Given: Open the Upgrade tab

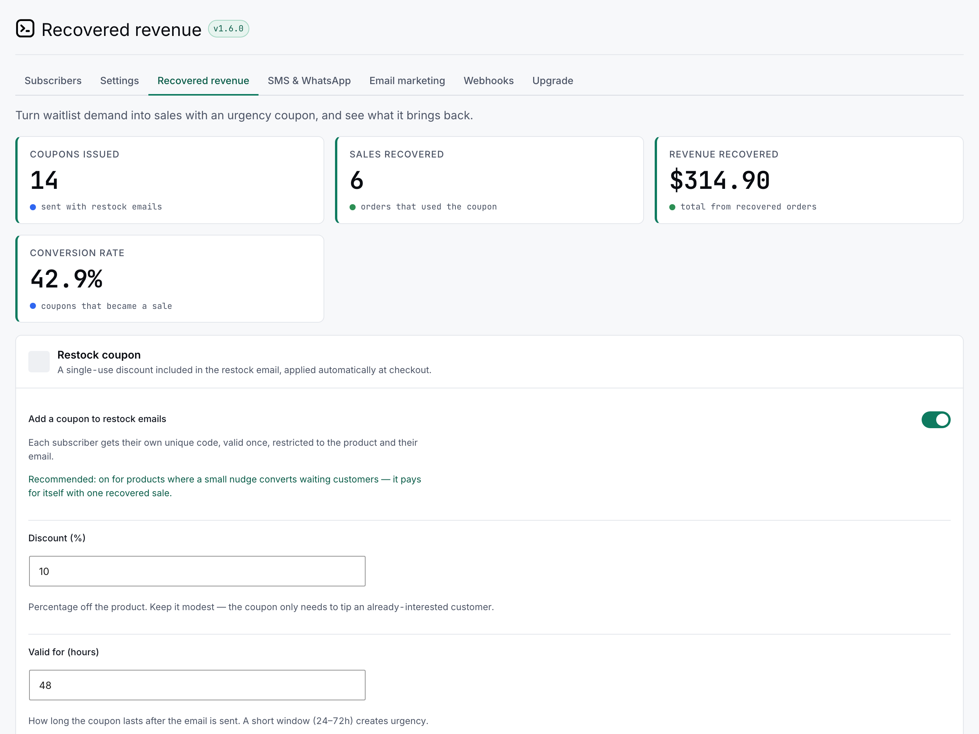Looking at the screenshot, I should pos(552,81).
